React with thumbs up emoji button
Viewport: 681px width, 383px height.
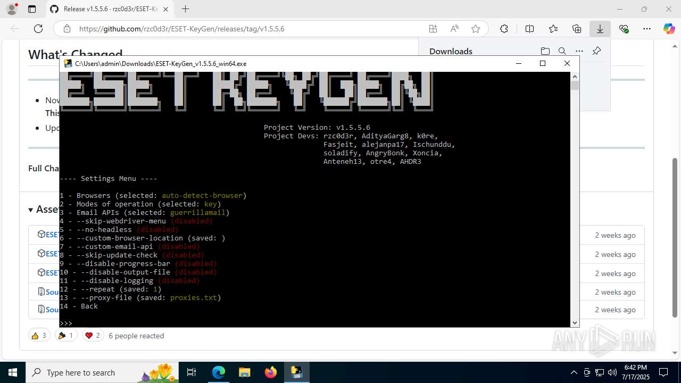pyautogui.click(x=39, y=336)
